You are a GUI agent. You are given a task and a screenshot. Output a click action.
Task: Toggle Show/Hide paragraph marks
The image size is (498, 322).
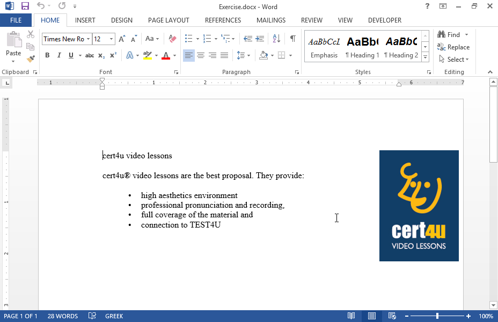[x=293, y=39]
